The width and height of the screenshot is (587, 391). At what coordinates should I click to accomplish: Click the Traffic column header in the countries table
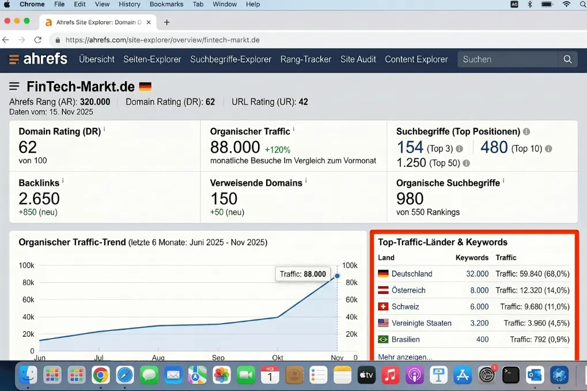coord(506,257)
